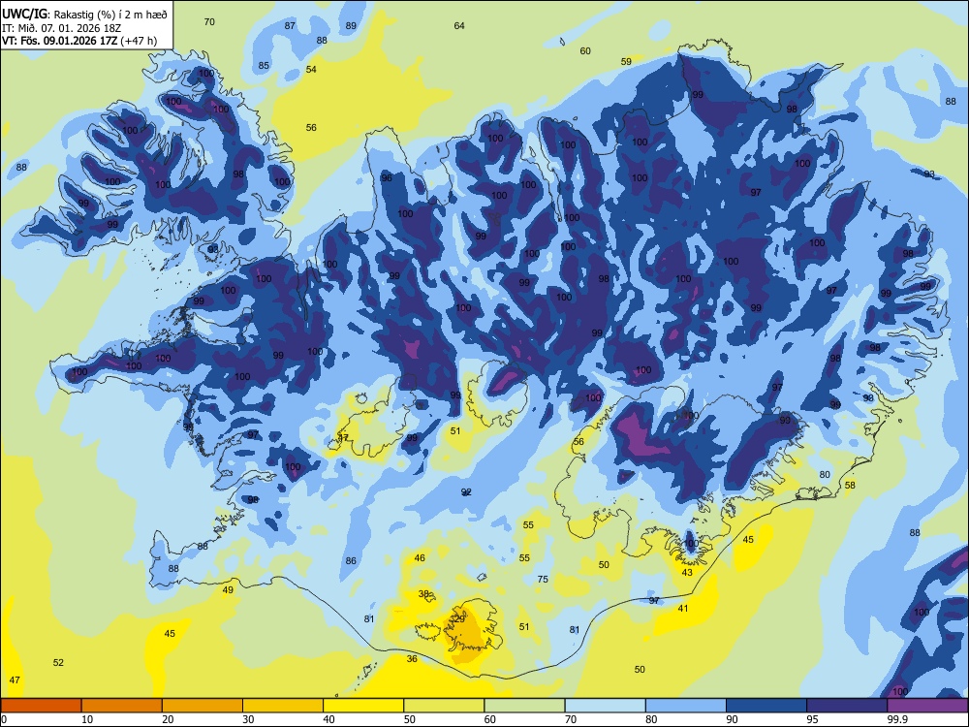Select the map value '70' near the top left
This screenshot has width=969, height=727.
tap(209, 22)
